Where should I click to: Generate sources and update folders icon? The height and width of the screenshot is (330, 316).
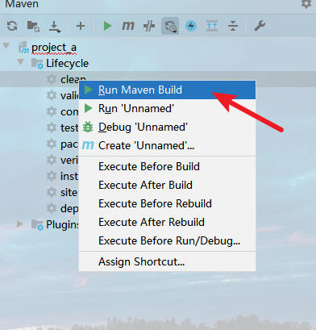pyautogui.click(x=33, y=26)
